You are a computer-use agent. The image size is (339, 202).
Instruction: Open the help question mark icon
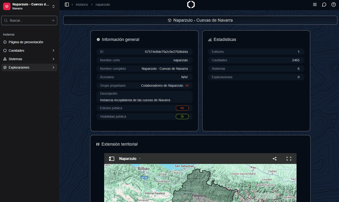[334, 5]
